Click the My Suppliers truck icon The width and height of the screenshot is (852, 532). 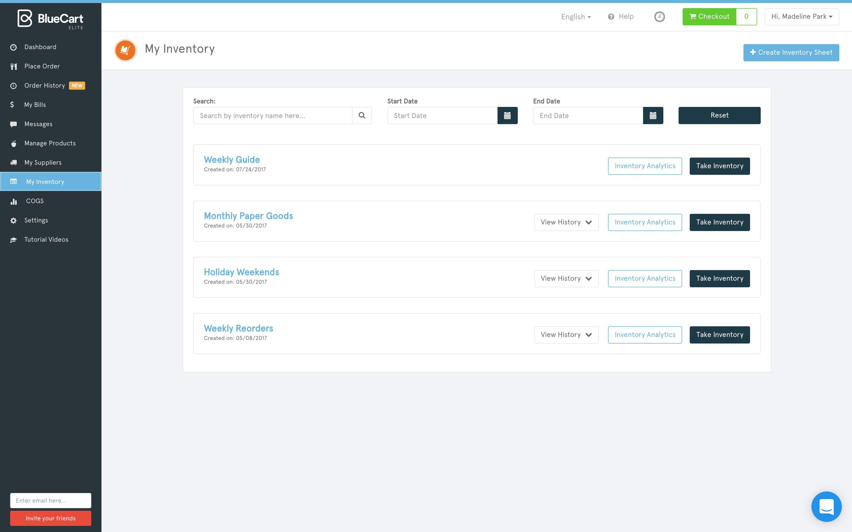pyautogui.click(x=13, y=162)
